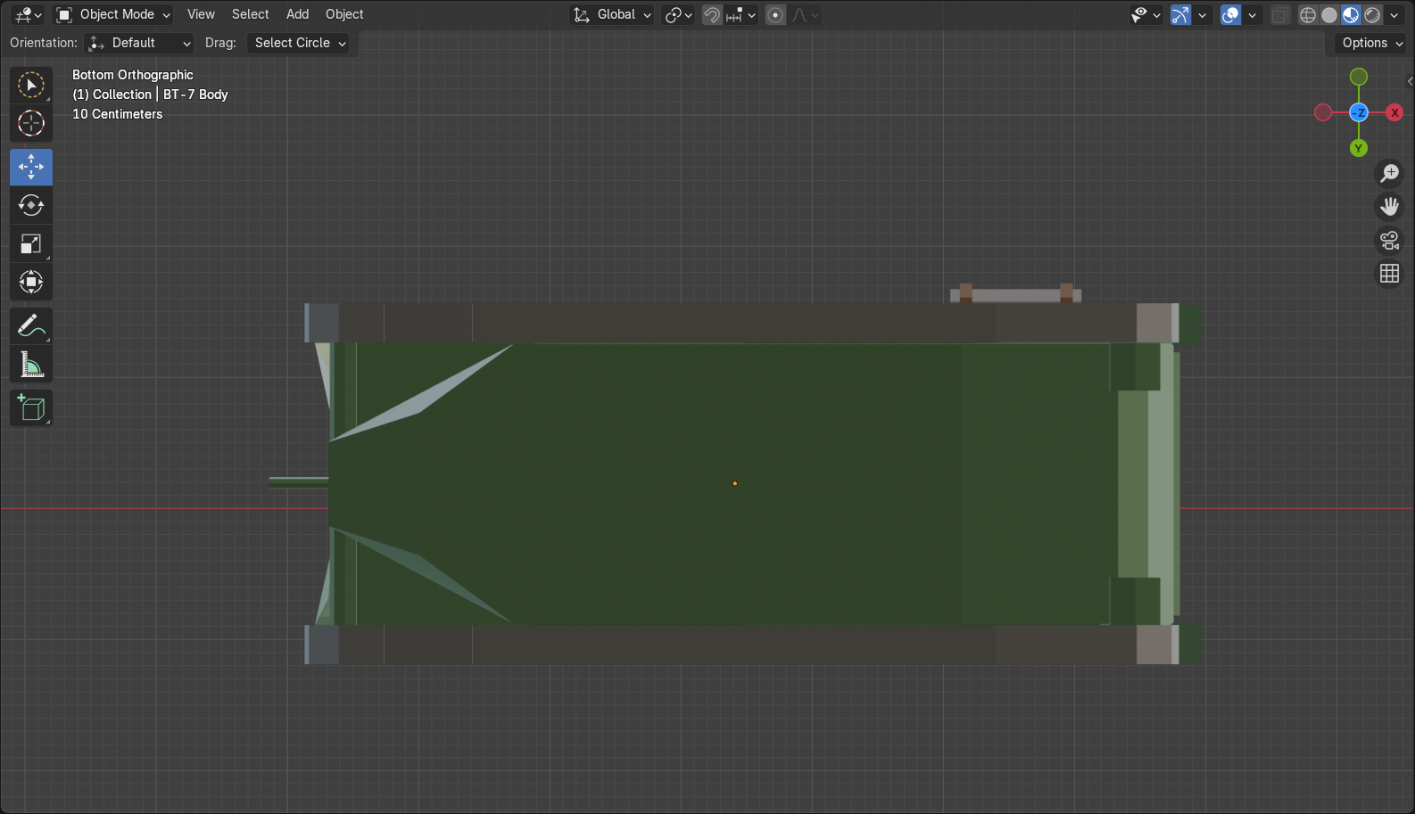Open selectability and visibility dropdown
This screenshot has height=814, width=1415.
point(1146,15)
